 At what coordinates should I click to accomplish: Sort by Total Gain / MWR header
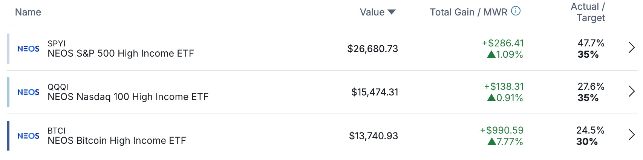468,12
